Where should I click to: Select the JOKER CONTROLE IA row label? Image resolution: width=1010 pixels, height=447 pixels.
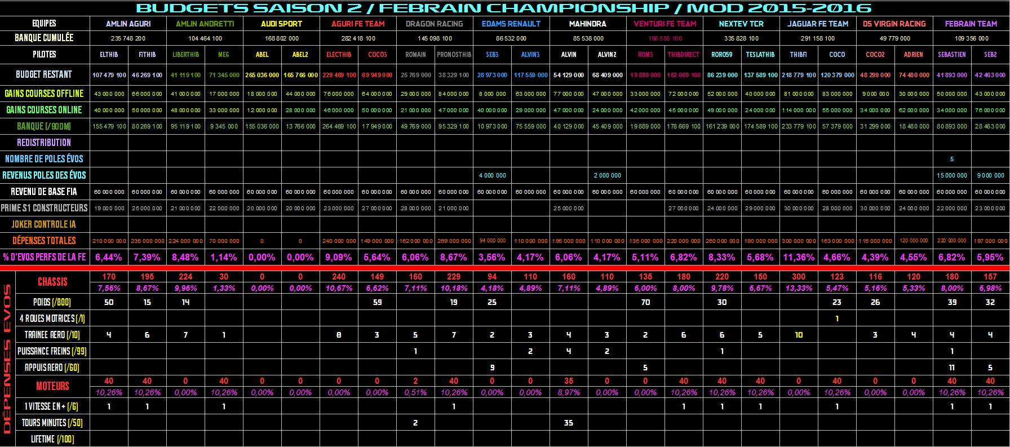coord(44,224)
